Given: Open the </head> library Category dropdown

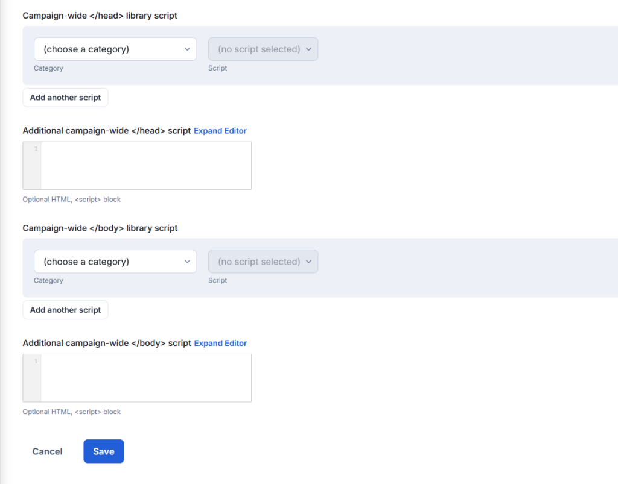Looking at the screenshot, I should [x=115, y=49].
